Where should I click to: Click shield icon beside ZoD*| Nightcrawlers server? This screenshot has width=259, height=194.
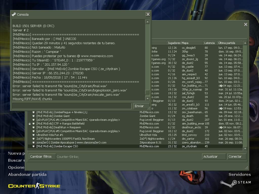[x=34, y=139]
